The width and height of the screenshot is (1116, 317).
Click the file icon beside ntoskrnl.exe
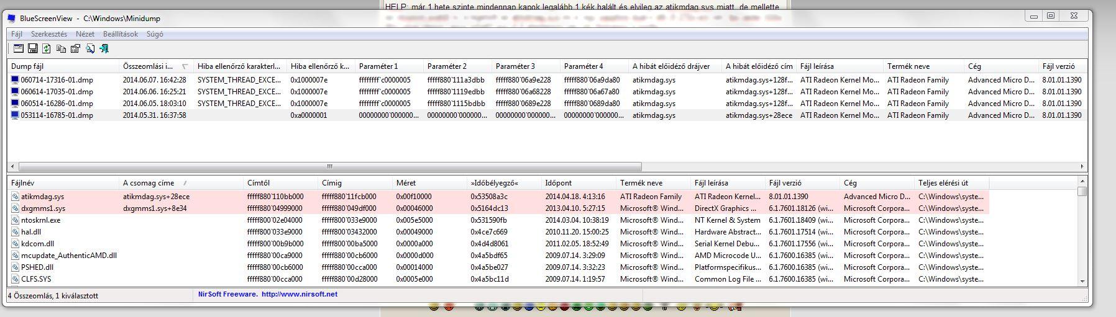(x=15, y=220)
